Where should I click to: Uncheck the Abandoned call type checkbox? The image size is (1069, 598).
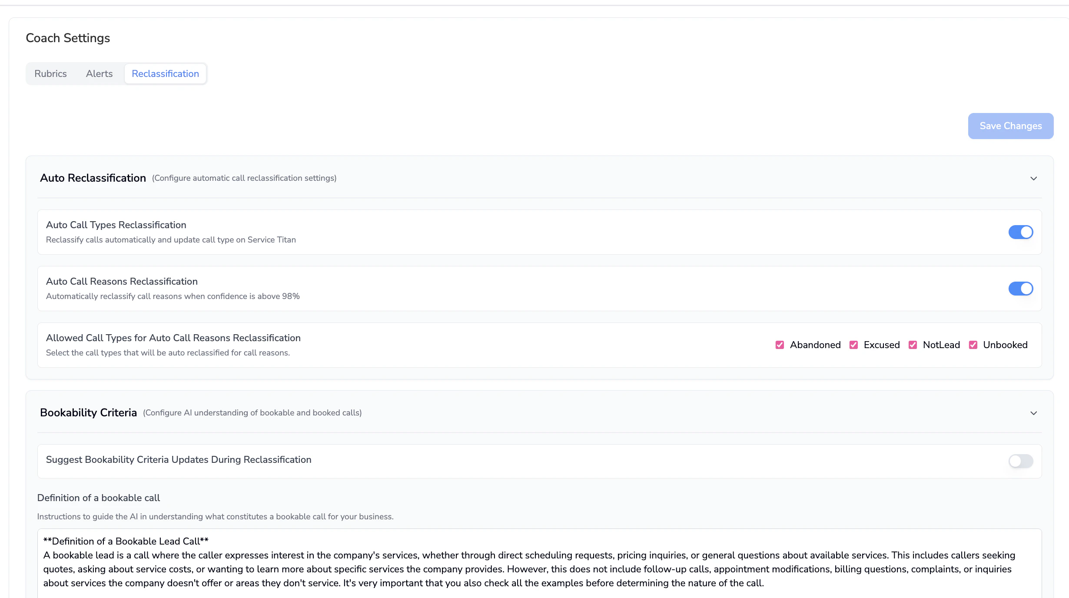click(780, 345)
